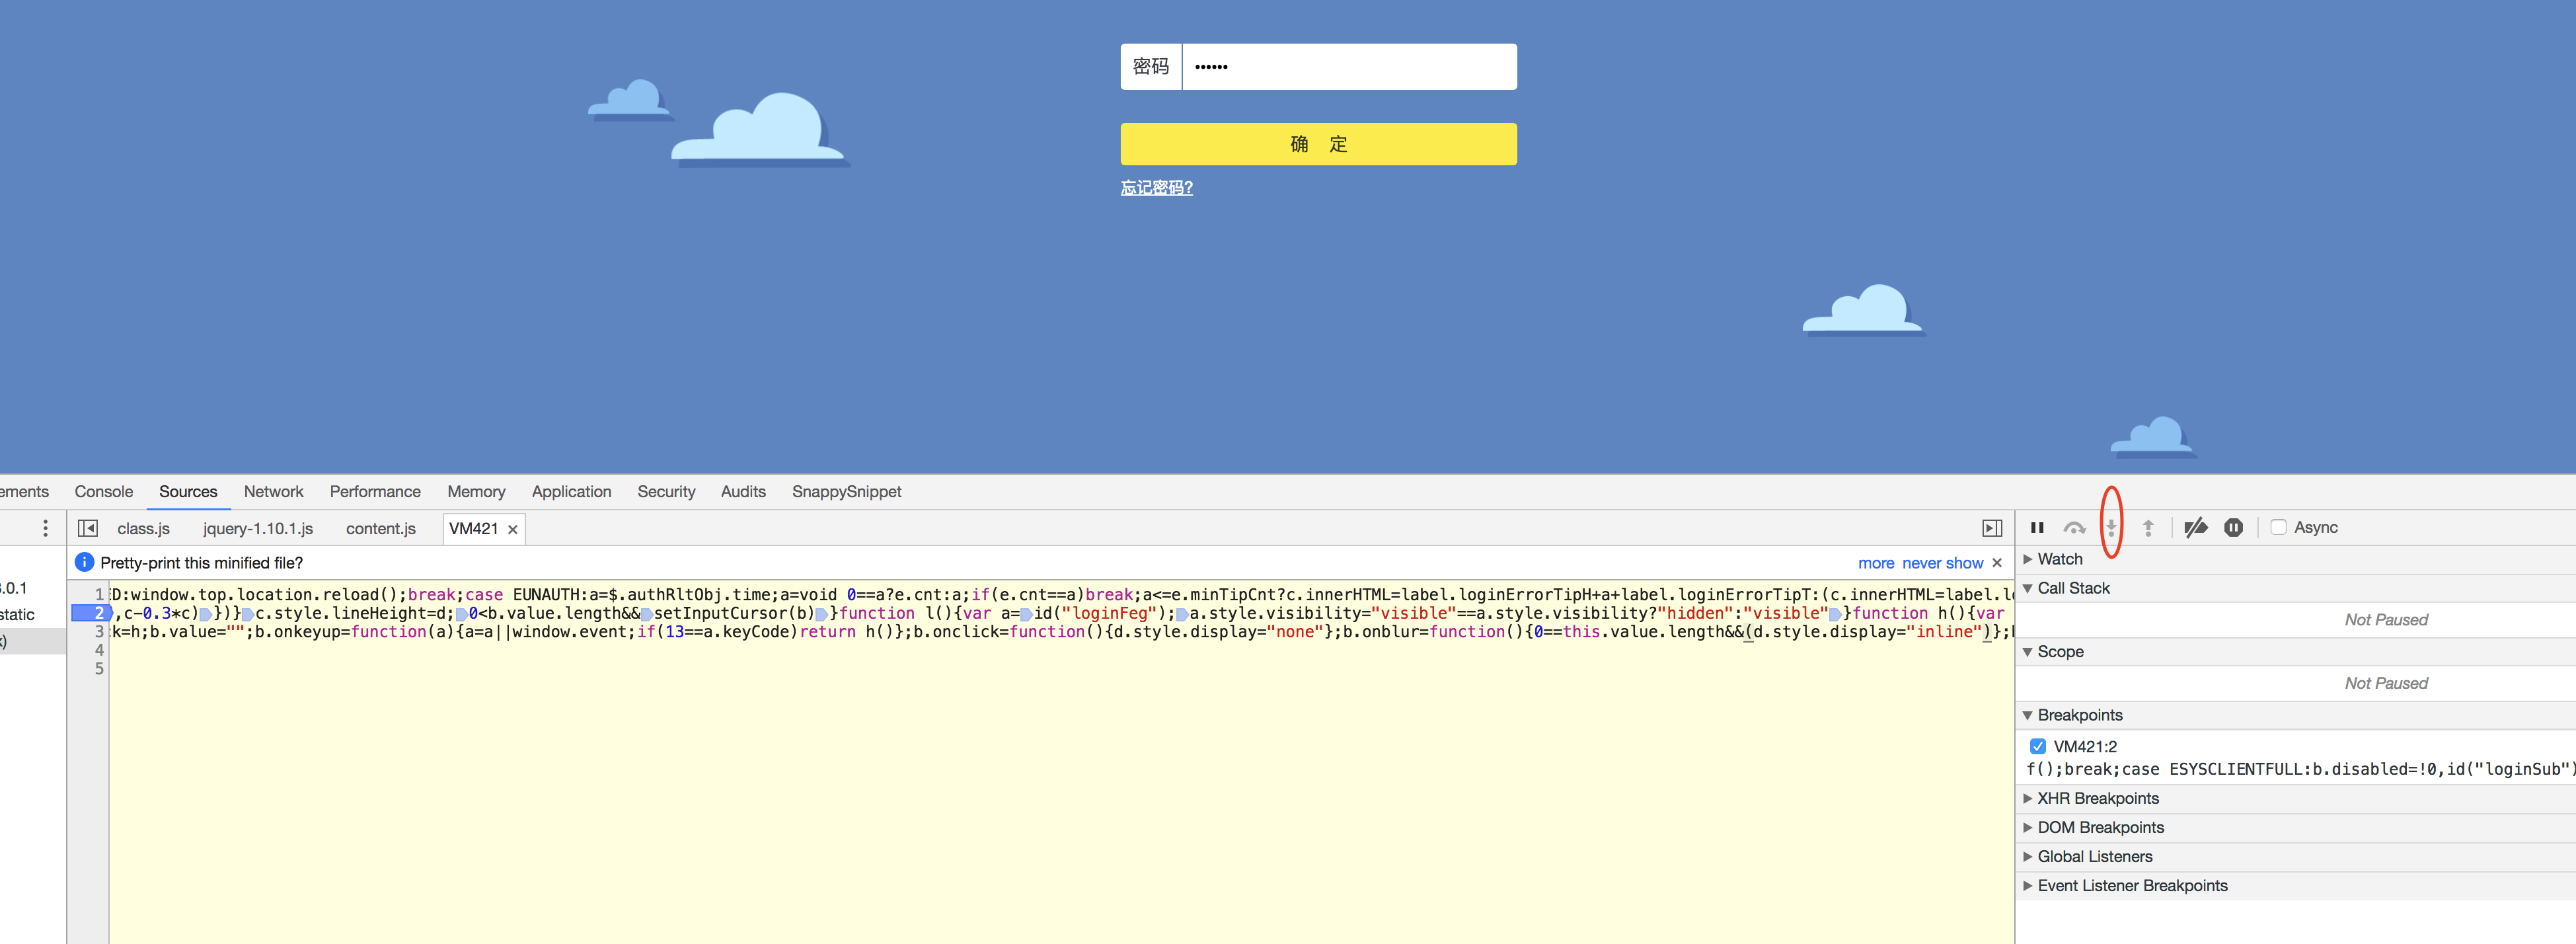Open the jquery-1.10.1.js file tab
Screen dimensions: 2576x944
tap(258, 528)
